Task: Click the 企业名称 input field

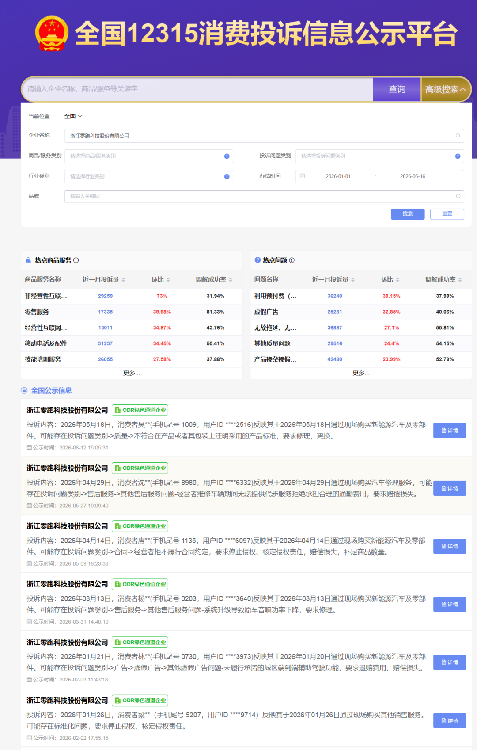Action: coord(264,136)
